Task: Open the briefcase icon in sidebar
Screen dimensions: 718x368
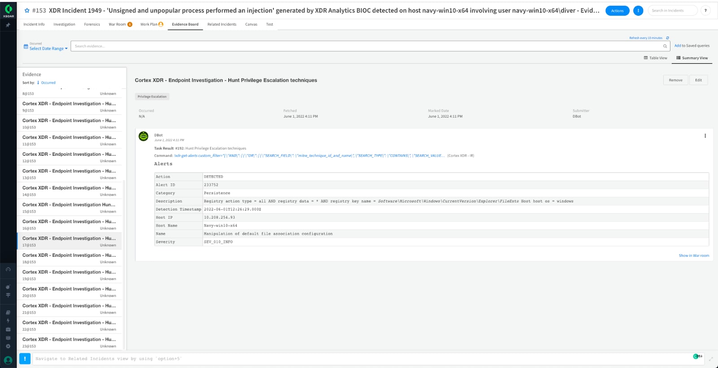Action: (8, 329)
